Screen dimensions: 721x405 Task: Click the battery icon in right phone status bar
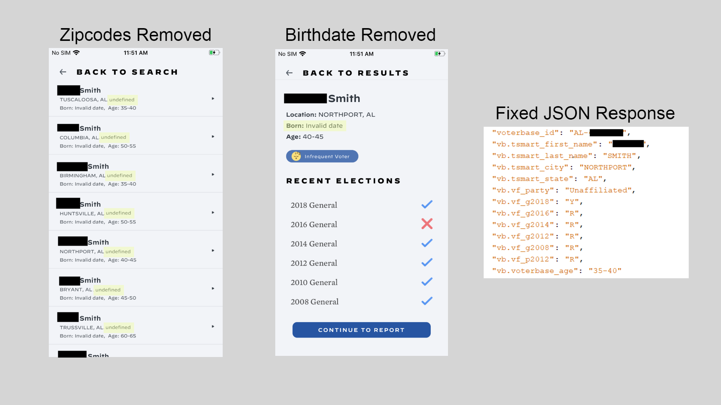tap(439, 54)
